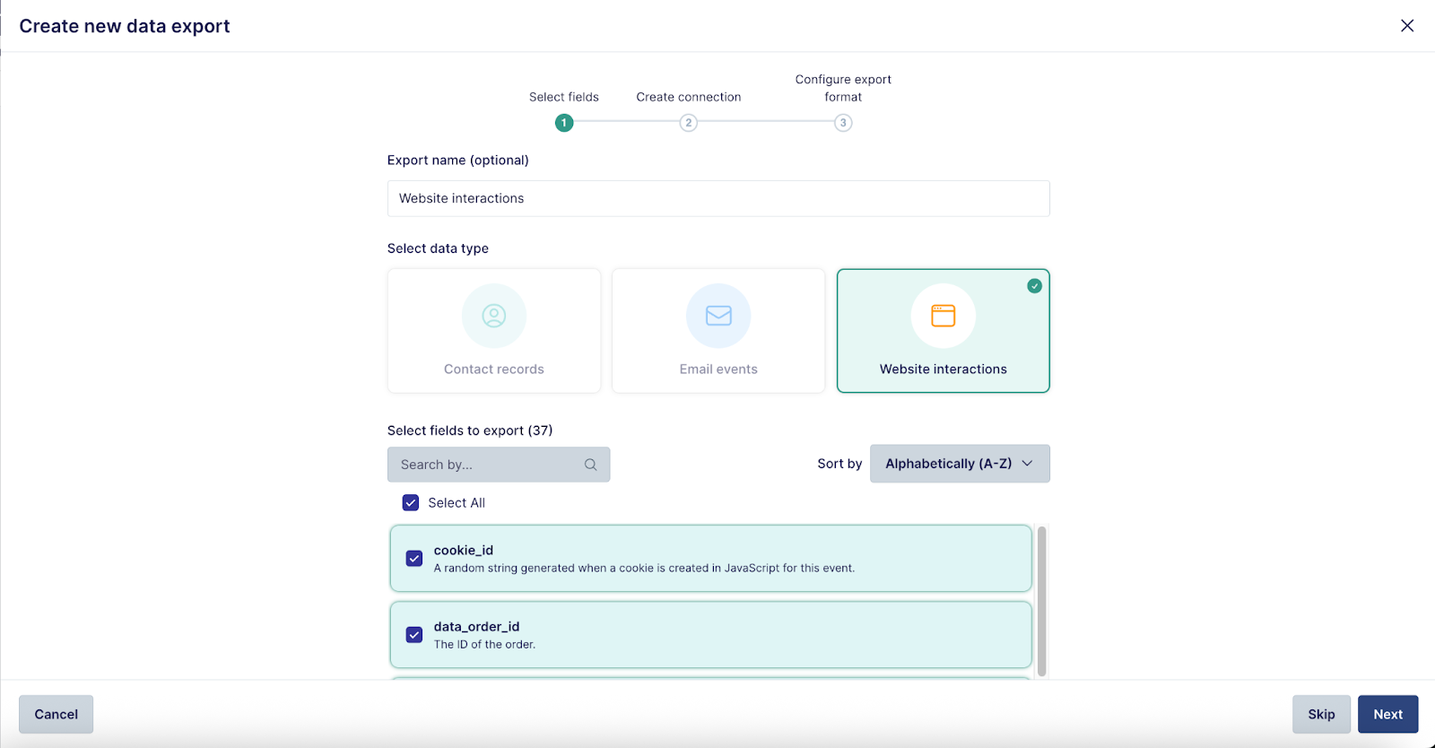Go to step 3 Configure export format circle
Viewport: 1435px width, 748px height.
pos(843,123)
